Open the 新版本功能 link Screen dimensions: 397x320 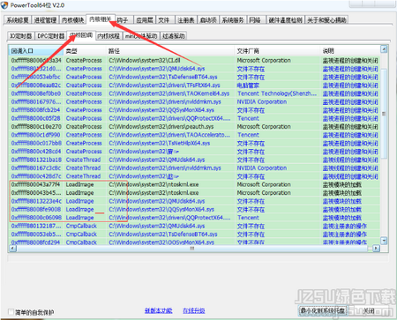pos(158,310)
